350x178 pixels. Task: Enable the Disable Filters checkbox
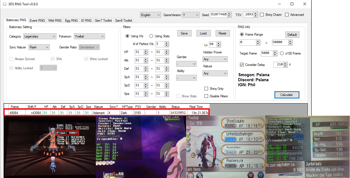206,96
